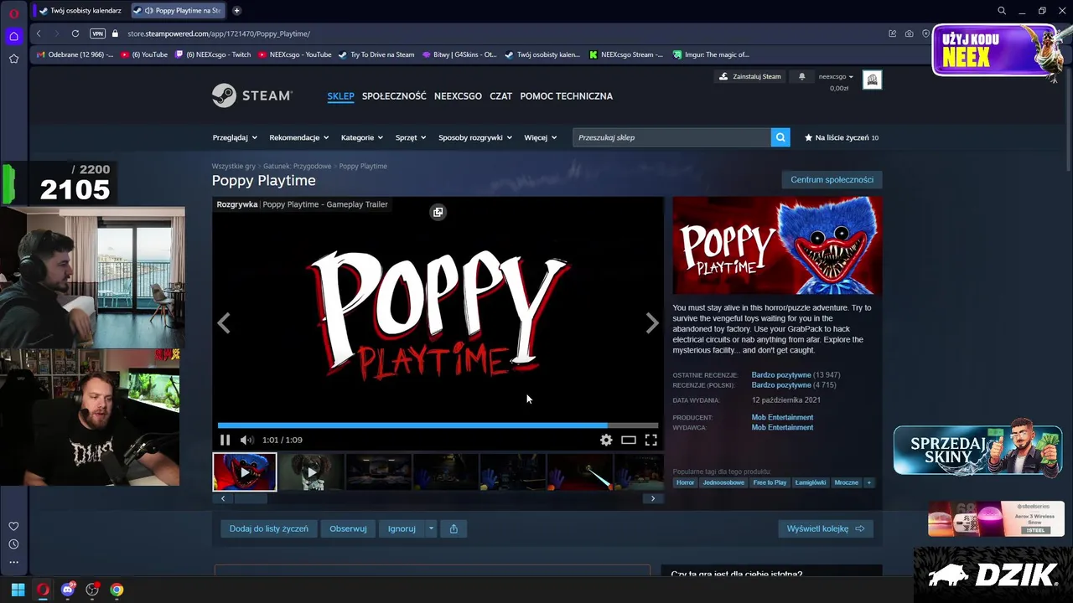
Task: Expand neexcsgo account dropdown
Action: pyautogui.click(x=836, y=76)
